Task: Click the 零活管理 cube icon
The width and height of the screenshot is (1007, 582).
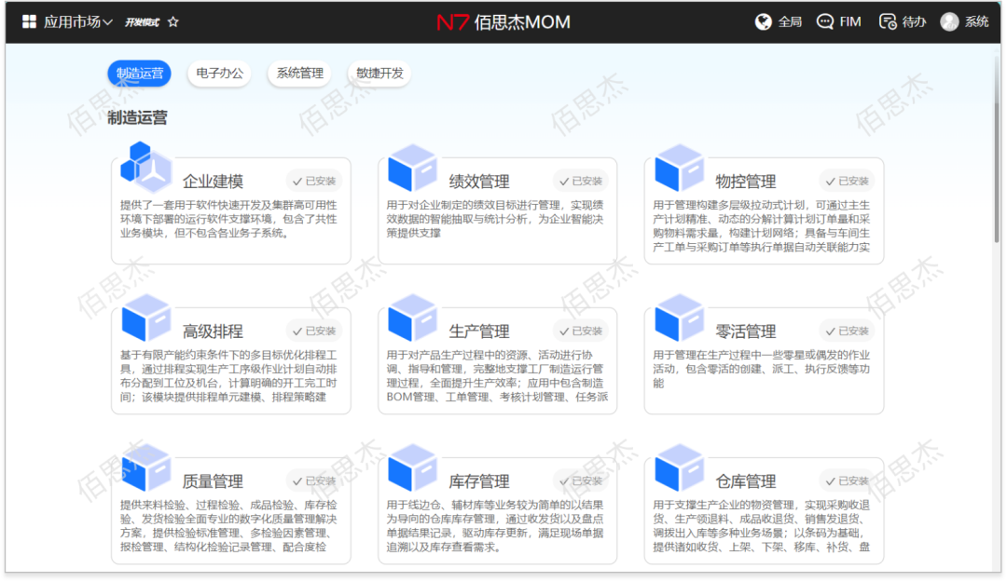Action: click(x=679, y=318)
